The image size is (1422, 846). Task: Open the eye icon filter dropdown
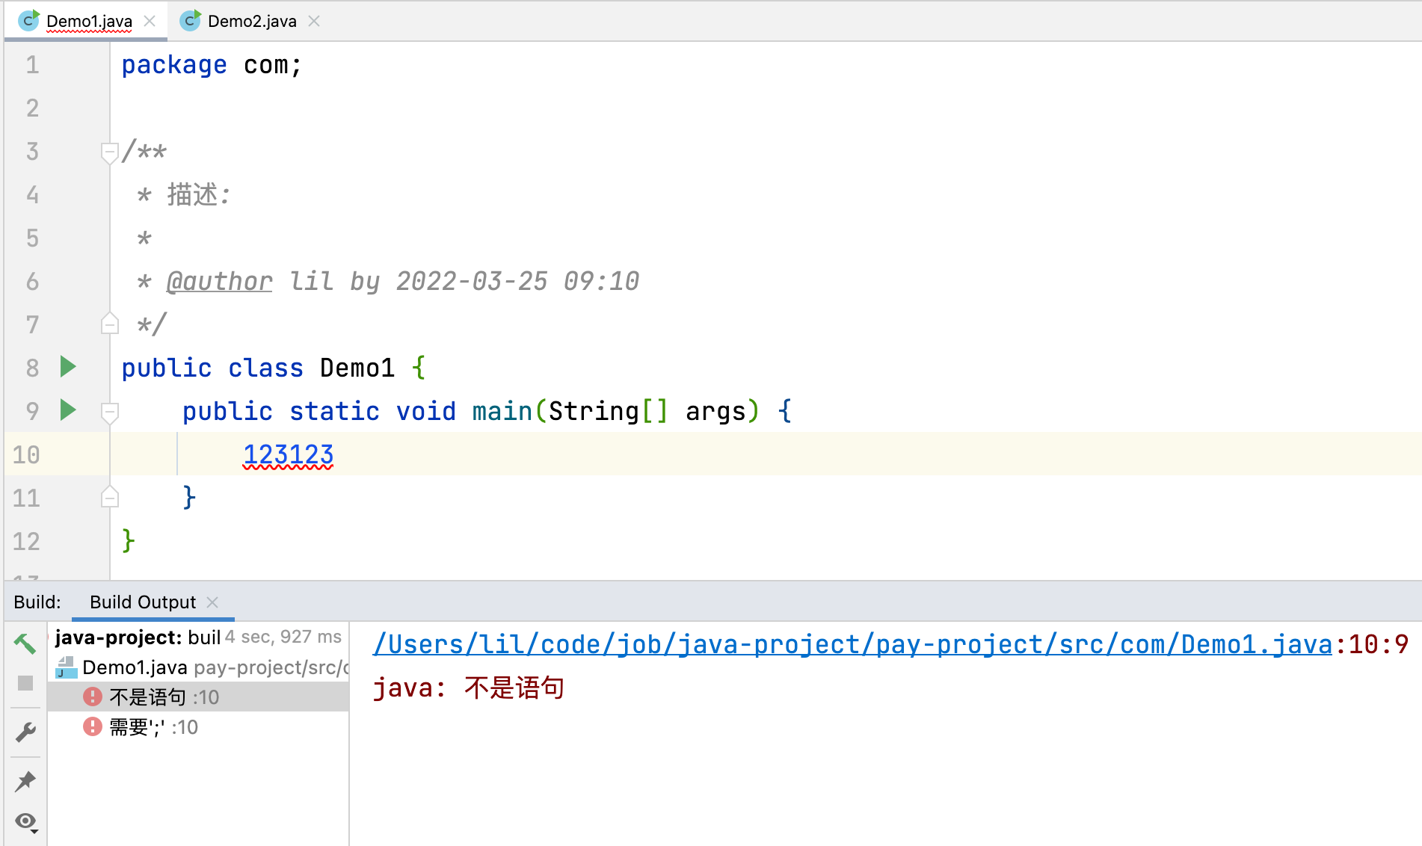coord(25,821)
